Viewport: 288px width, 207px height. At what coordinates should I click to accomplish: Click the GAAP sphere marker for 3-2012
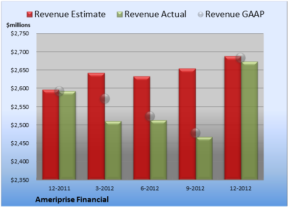pos(105,99)
